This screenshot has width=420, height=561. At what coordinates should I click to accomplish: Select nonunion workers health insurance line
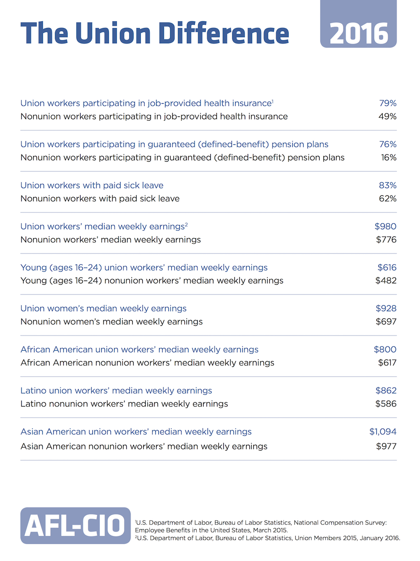[154, 116]
